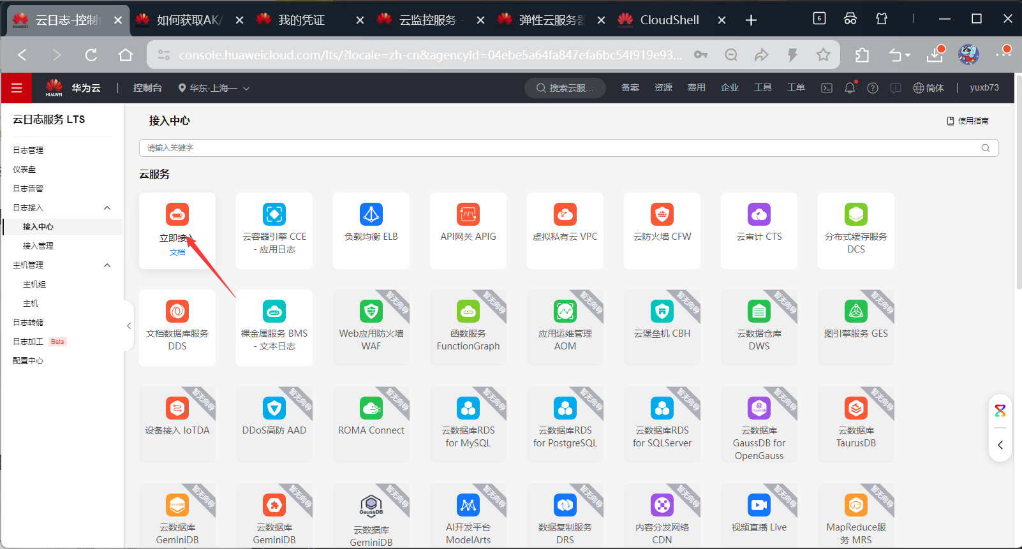Open the 图引擎服务 GES icon
The image size is (1022, 549).
(856, 311)
